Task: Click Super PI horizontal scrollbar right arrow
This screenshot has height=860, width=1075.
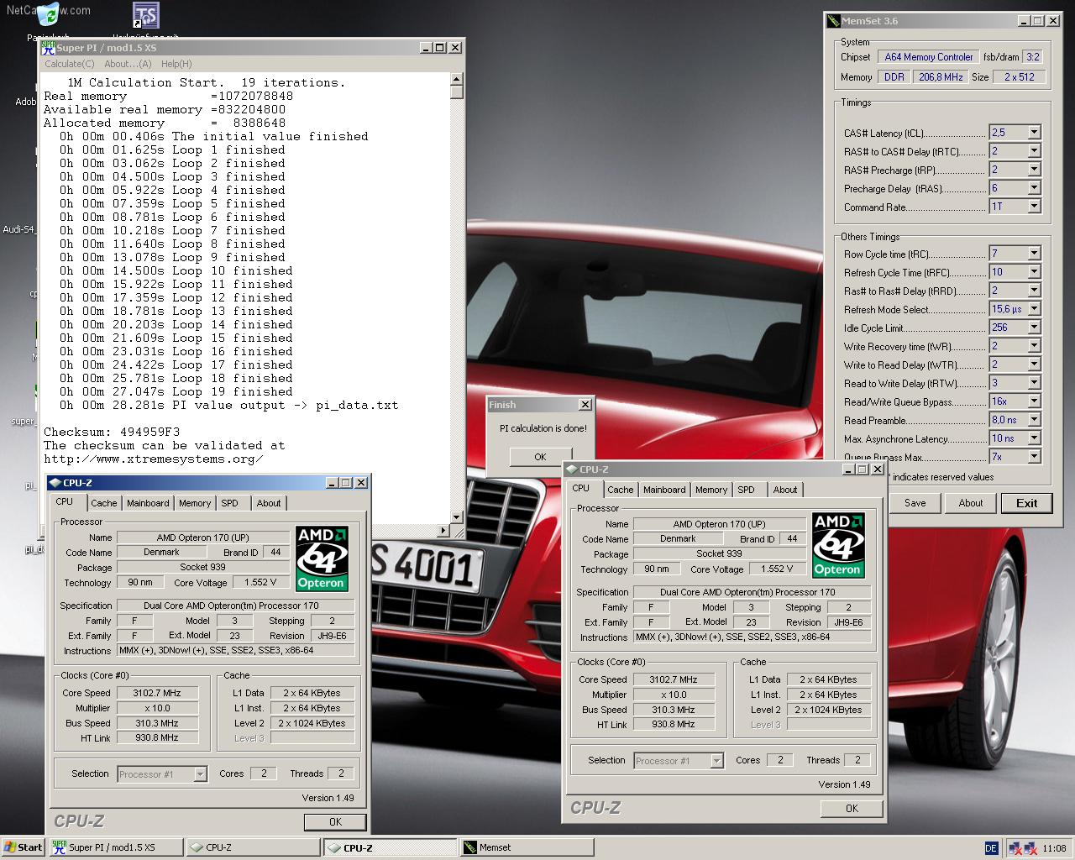Action: click(x=443, y=531)
